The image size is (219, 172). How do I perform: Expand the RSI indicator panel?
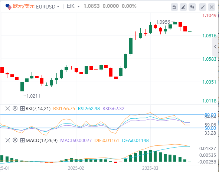click(x=23, y=108)
